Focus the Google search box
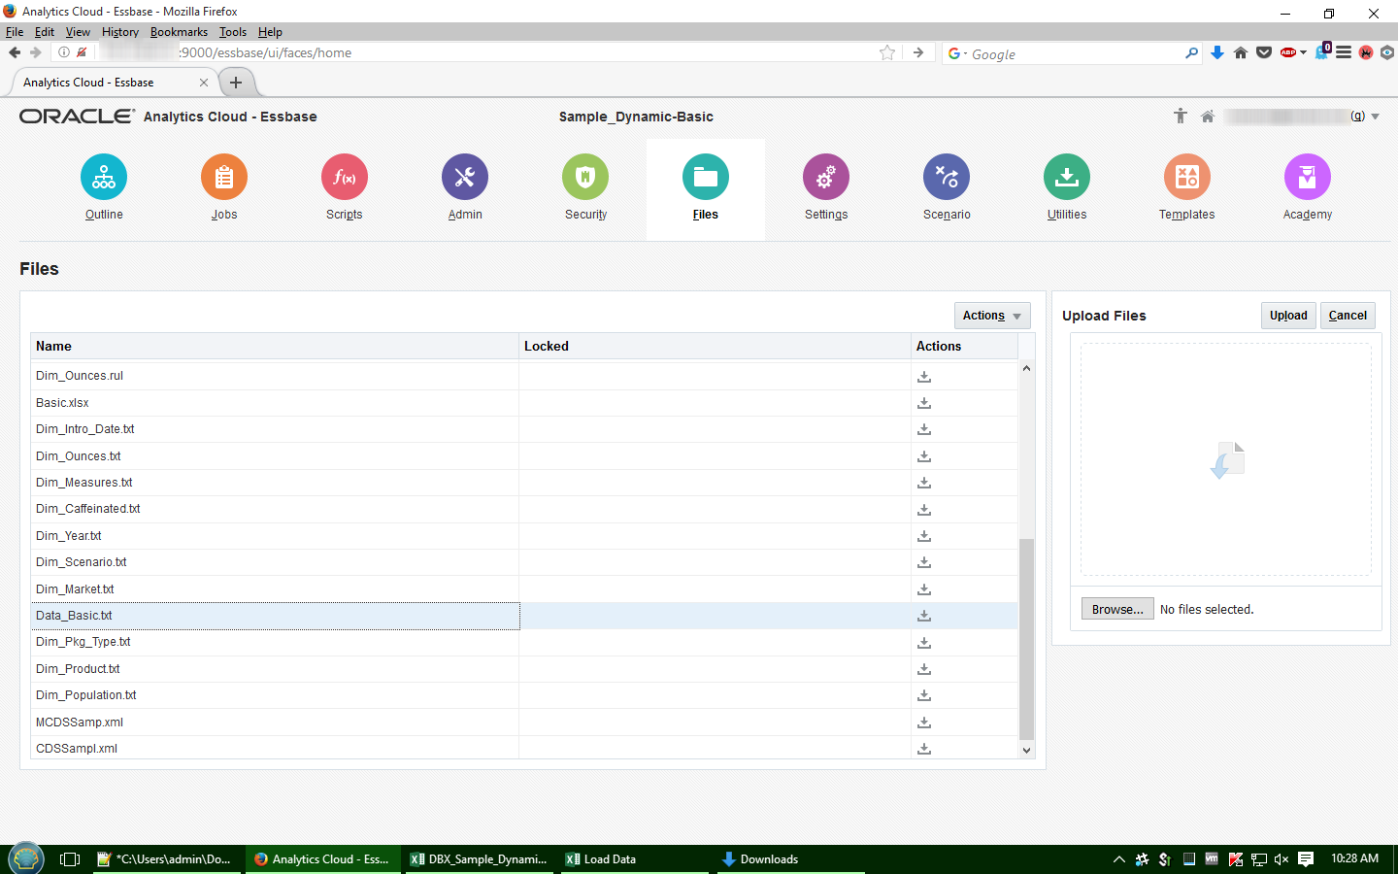The width and height of the screenshot is (1398, 874). 1072,53
